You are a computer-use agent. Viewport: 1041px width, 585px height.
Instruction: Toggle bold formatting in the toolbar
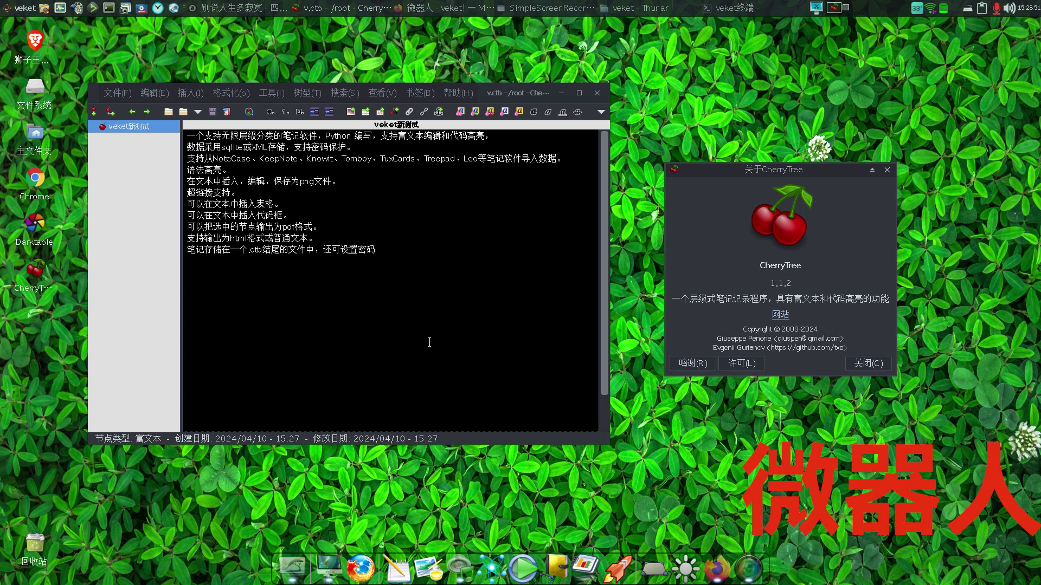(534, 112)
